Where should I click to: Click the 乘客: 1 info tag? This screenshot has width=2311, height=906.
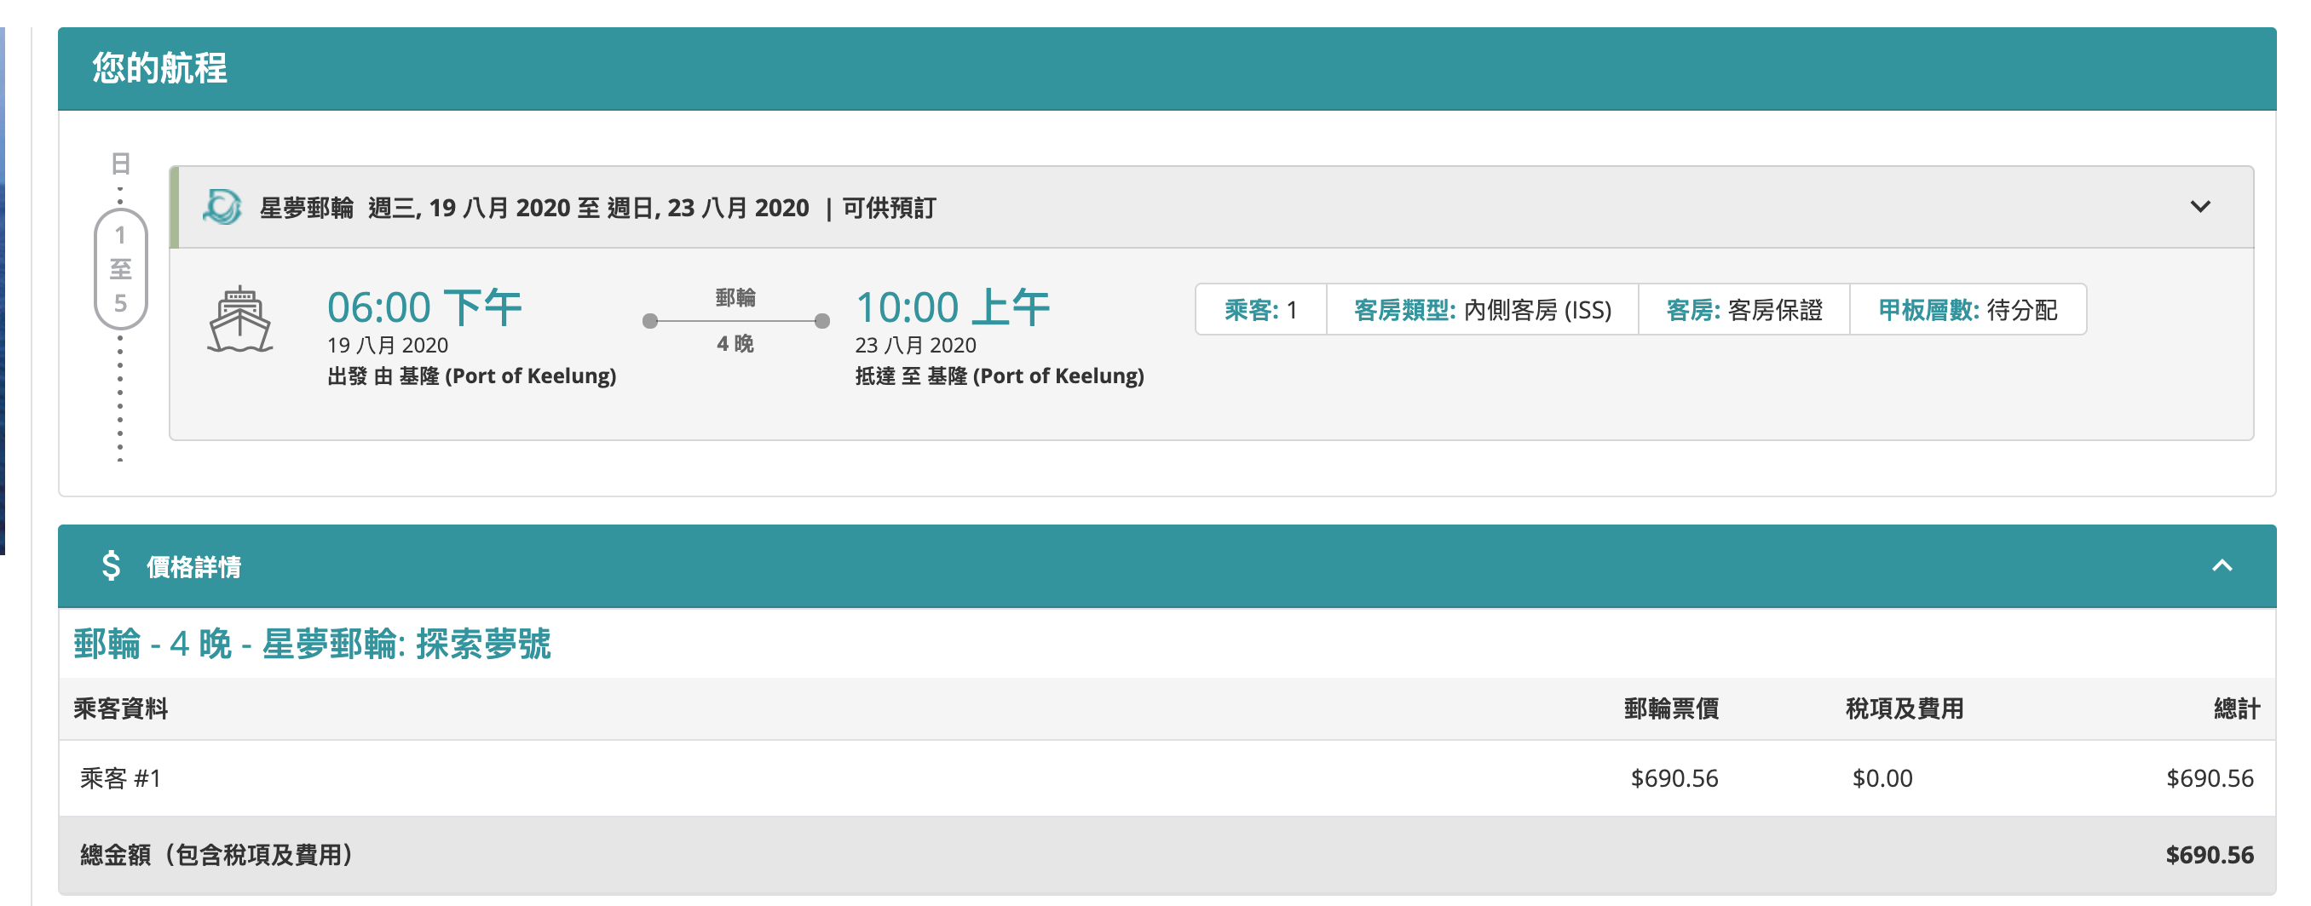[1260, 310]
